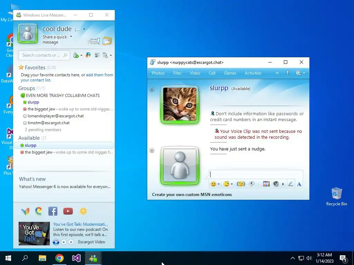Open the email inbox envelope icon
Image resolution: width=354 pixels, height=265 pixels.
[107, 41]
